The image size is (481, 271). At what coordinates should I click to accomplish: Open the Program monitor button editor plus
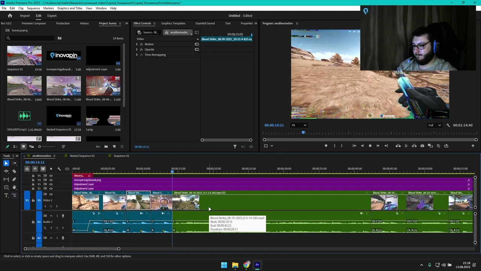pyautogui.click(x=473, y=146)
